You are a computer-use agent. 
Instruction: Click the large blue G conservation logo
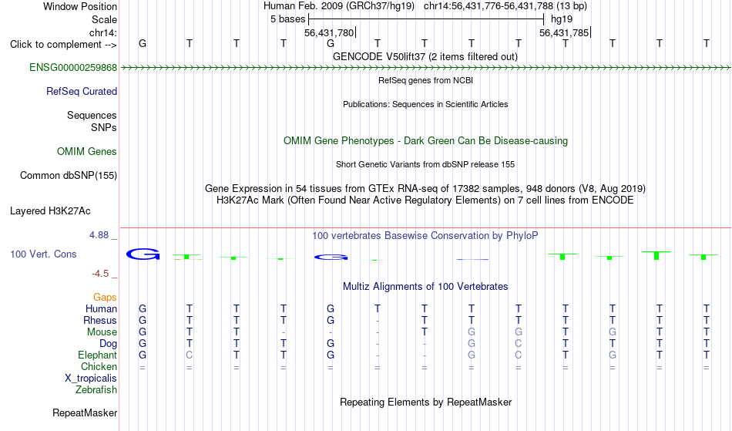point(143,254)
